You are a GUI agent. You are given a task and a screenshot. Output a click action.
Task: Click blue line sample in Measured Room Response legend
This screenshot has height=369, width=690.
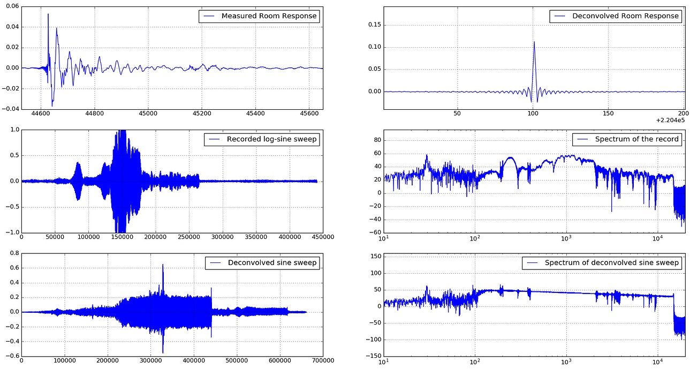pyautogui.click(x=210, y=17)
